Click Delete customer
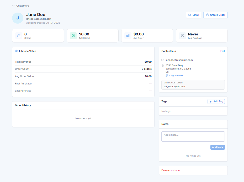 point(171,170)
